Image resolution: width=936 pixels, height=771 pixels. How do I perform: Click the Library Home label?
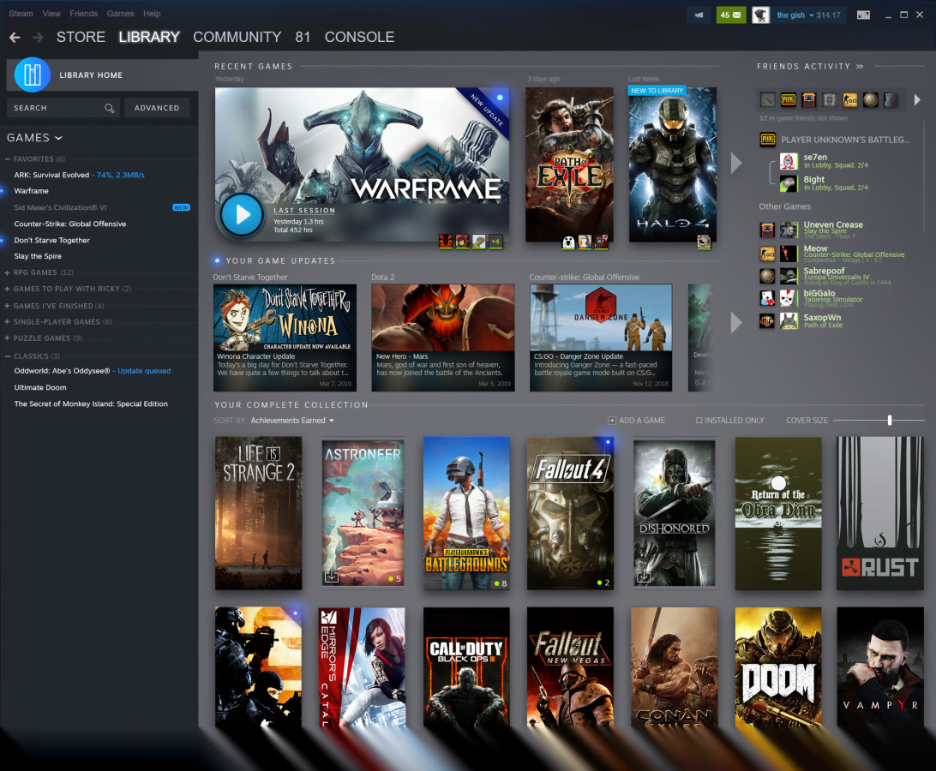click(91, 75)
